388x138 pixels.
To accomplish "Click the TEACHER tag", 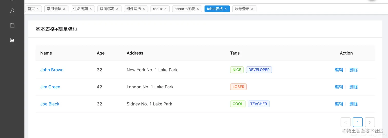I will [x=259, y=104].
